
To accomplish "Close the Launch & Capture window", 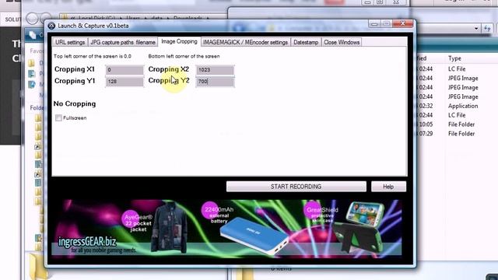I will (402, 23).
